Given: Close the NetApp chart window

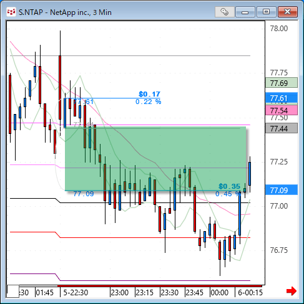Looking at the screenshot, I should click(288, 12).
